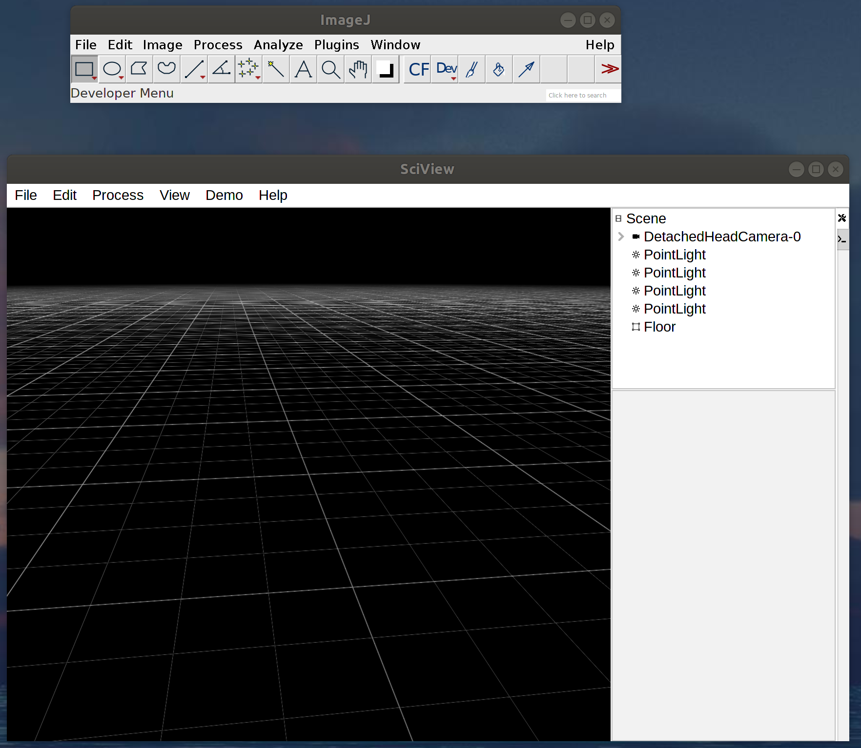Select the Text tool
Image resolution: width=861 pixels, height=748 pixels.
tap(304, 69)
